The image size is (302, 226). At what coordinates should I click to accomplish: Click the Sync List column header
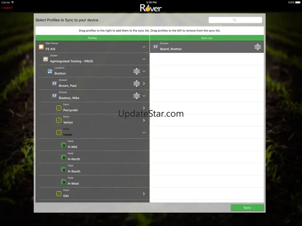click(x=207, y=38)
